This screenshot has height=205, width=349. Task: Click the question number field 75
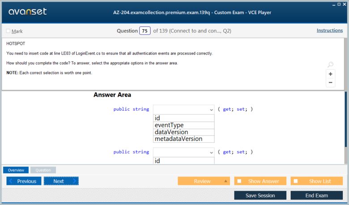coord(145,31)
